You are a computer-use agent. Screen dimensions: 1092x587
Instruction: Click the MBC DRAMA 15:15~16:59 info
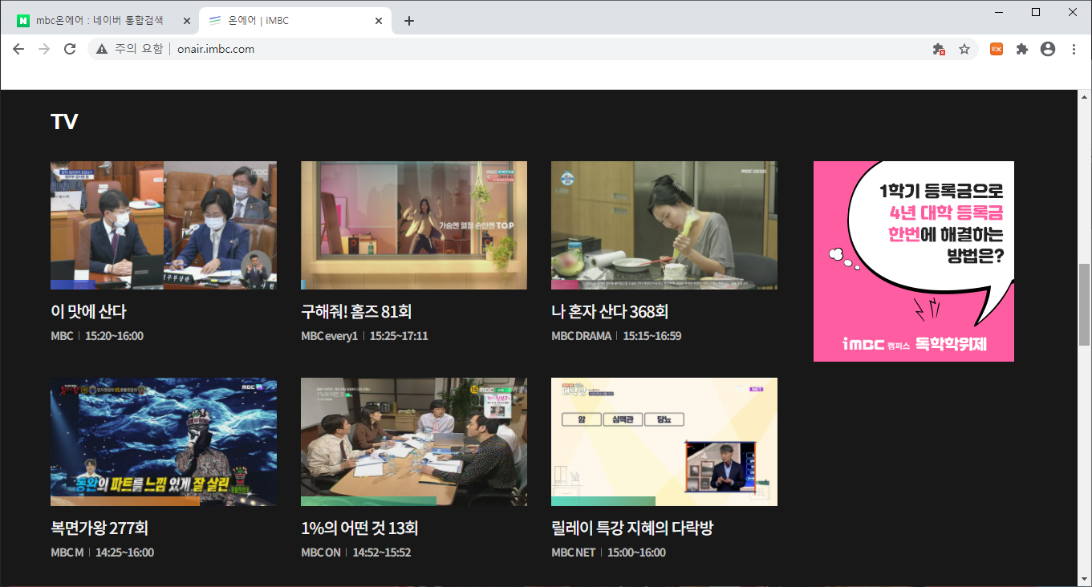point(616,336)
